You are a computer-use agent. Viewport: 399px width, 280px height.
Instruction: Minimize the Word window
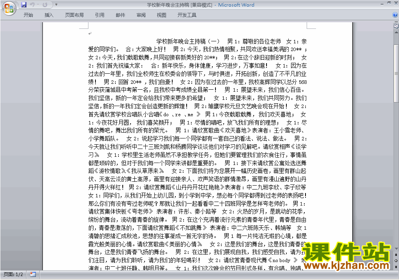click(382, 4)
